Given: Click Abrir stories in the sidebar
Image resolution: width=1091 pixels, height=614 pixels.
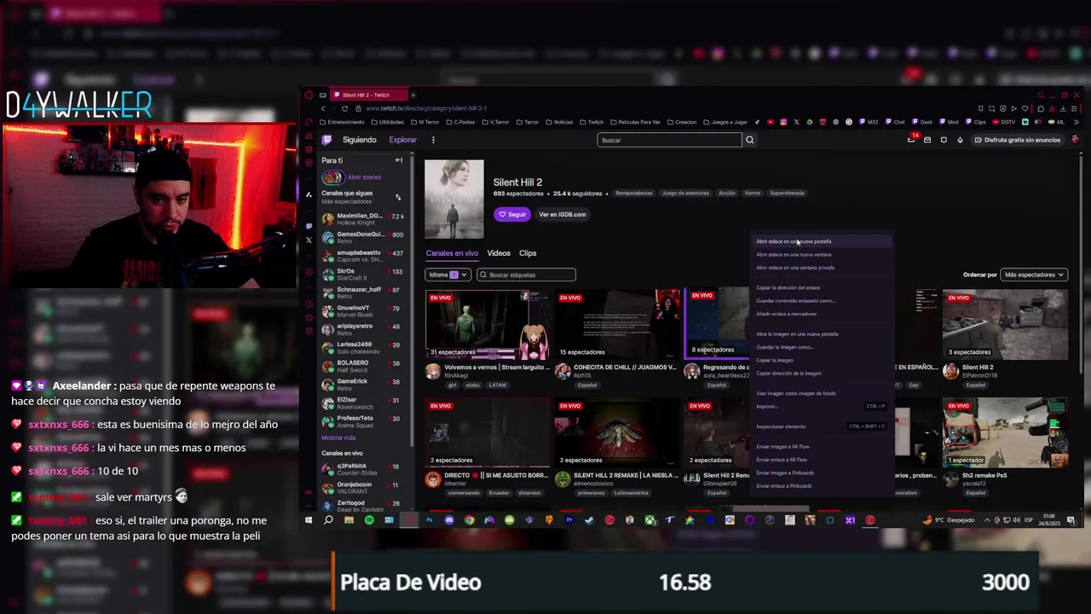Looking at the screenshot, I should point(364,177).
